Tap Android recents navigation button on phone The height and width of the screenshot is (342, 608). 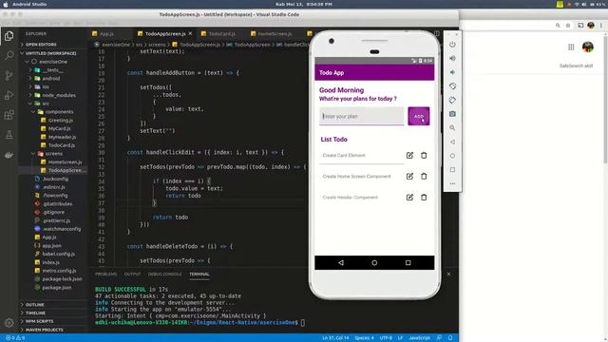click(x=408, y=262)
